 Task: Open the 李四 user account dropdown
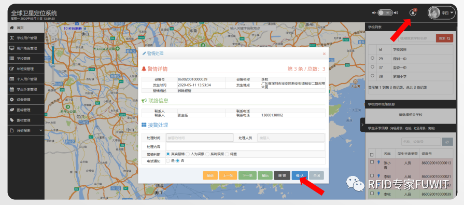click(441, 13)
